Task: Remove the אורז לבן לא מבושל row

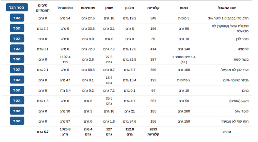Action: [x=17, y=69]
